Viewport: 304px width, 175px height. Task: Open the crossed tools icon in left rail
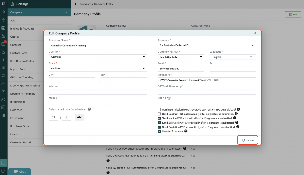click(x=4, y=91)
